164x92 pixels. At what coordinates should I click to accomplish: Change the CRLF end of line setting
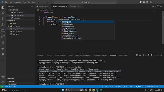[x=130, y=87]
